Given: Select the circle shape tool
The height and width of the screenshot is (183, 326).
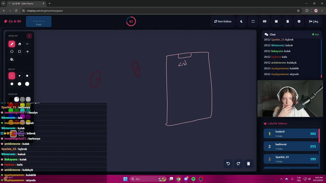Looking at the screenshot, I should [x=12, y=52].
